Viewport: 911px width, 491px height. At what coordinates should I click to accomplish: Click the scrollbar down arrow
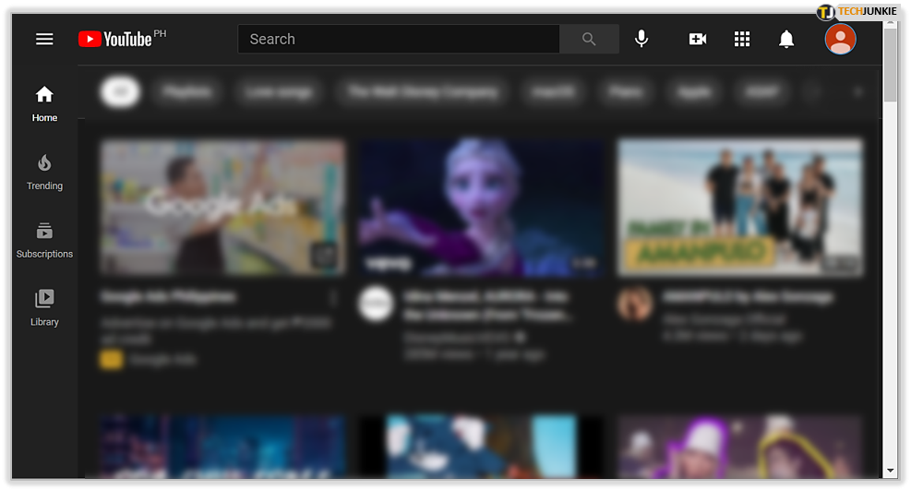click(890, 471)
